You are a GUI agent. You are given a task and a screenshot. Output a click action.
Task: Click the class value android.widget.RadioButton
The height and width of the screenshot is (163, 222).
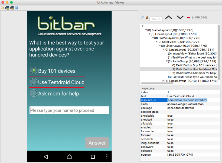coord(185,104)
